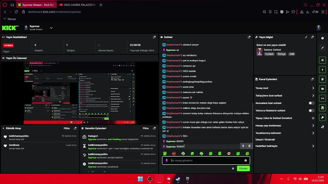328x184 pixels.
Task: Open İzleyici Yönlendir option
Action: point(265,140)
